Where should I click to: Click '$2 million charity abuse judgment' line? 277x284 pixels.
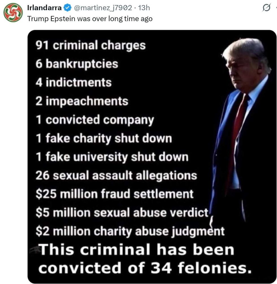pyautogui.click(x=130, y=231)
